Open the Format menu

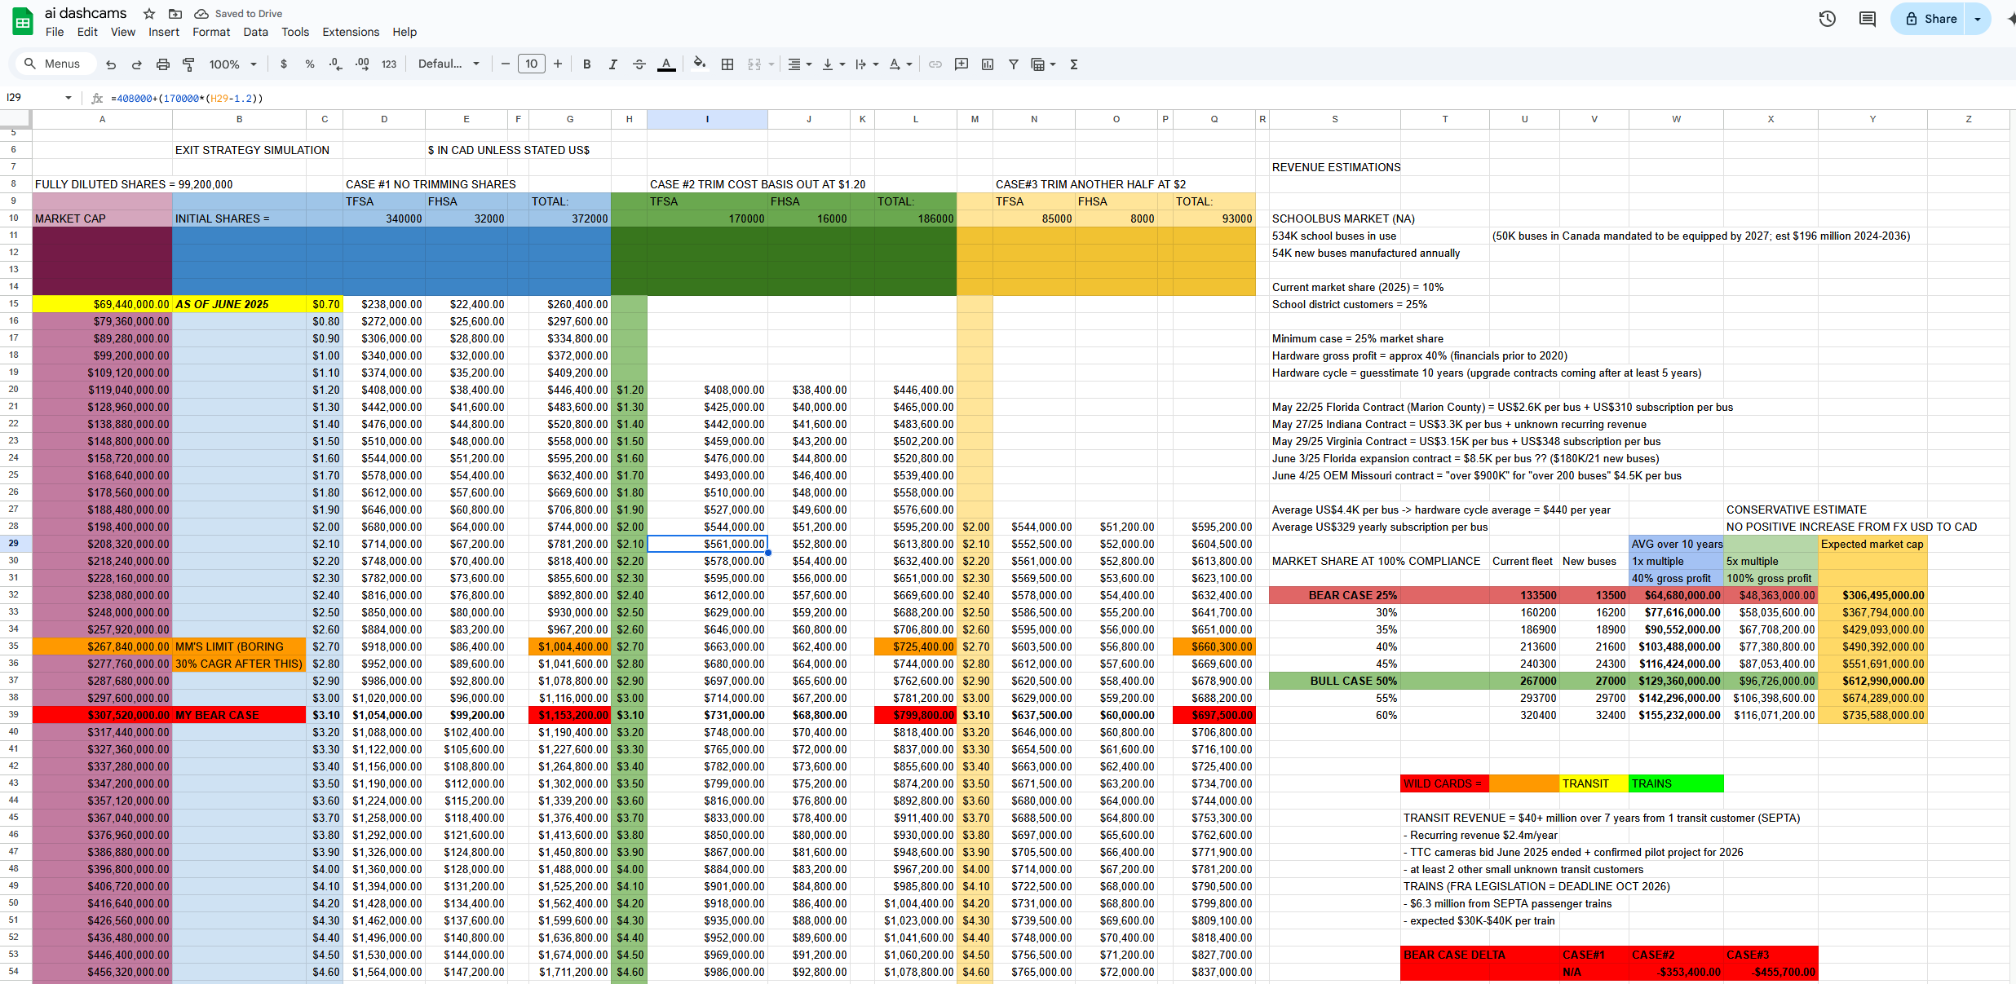pos(211,32)
